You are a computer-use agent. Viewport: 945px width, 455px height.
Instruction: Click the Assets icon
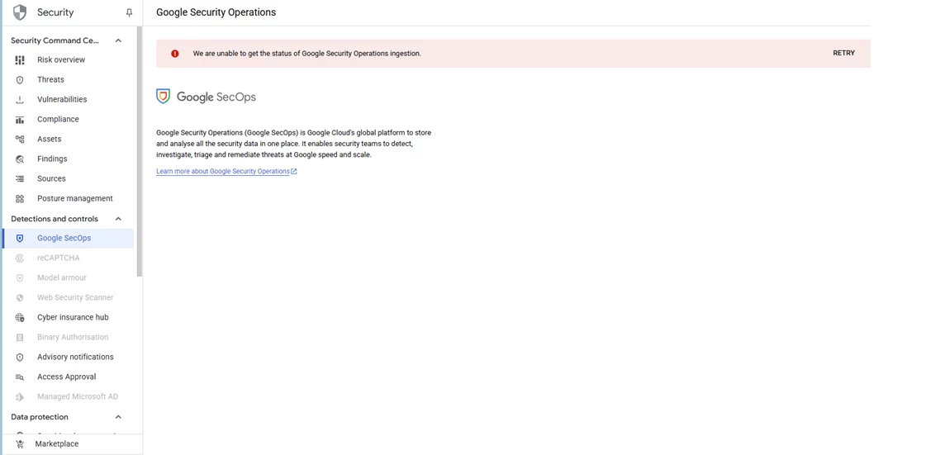(x=20, y=140)
